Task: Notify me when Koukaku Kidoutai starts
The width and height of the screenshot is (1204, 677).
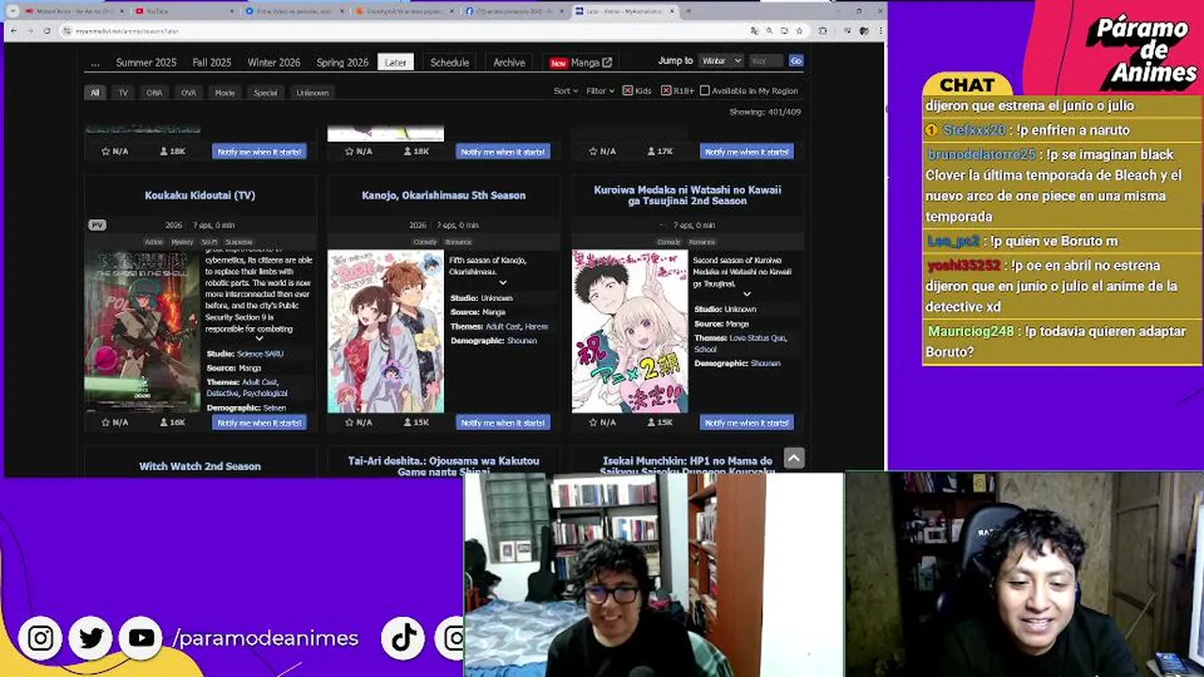Action: pyautogui.click(x=259, y=422)
